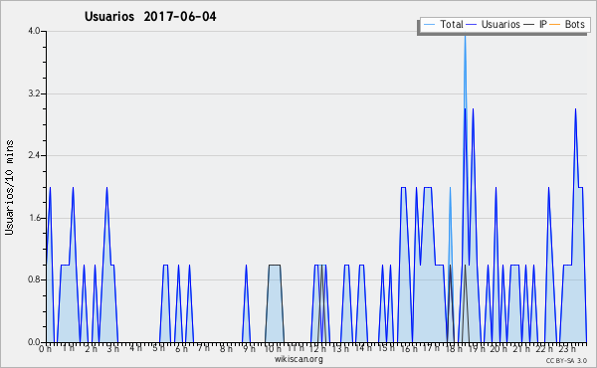Click the '22 h' x-axis label
The image size is (597, 368).
coord(544,349)
